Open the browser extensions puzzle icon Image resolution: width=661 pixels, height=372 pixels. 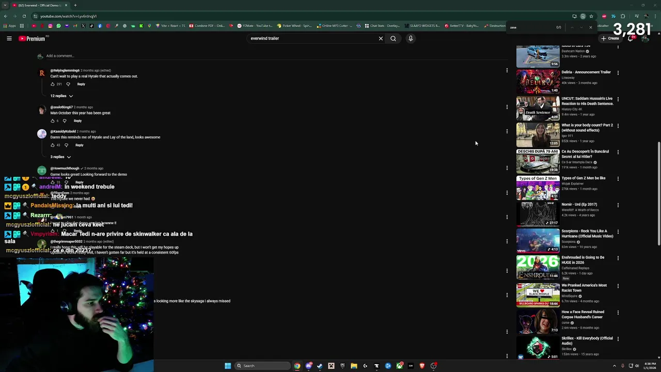pyautogui.click(x=623, y=16)
